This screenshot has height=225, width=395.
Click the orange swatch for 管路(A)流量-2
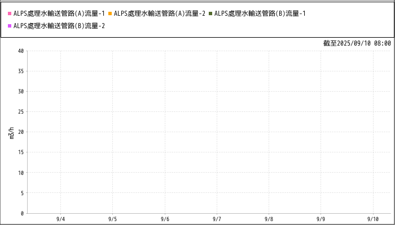110,13
